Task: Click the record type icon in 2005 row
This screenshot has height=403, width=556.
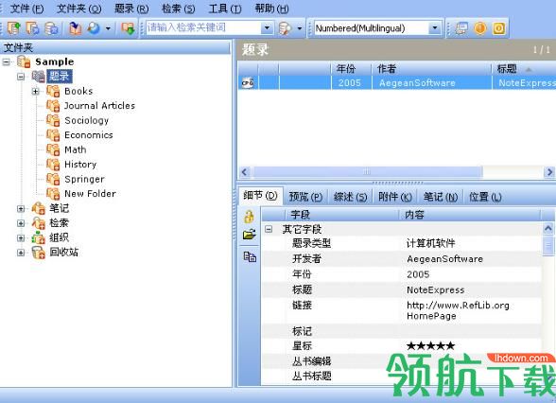Action: click(x=248, y=82)
